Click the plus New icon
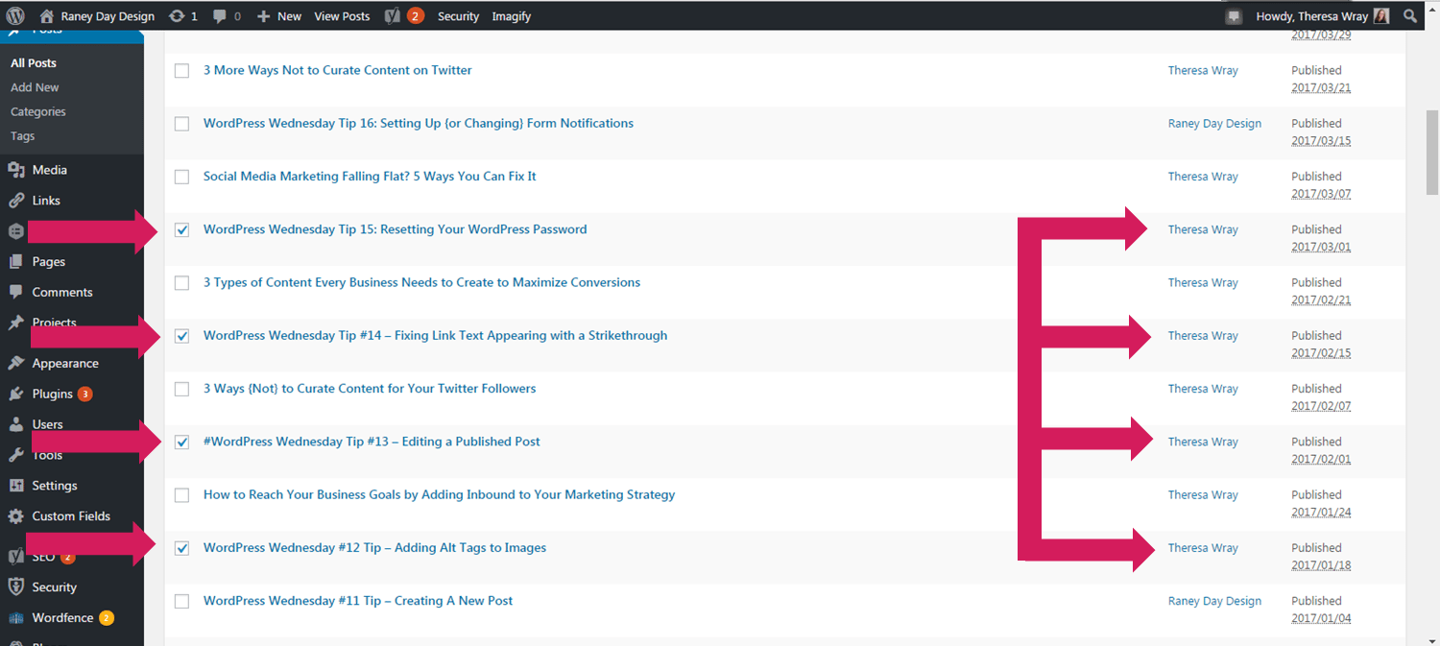1440x646 pixels. coord(264,16)
